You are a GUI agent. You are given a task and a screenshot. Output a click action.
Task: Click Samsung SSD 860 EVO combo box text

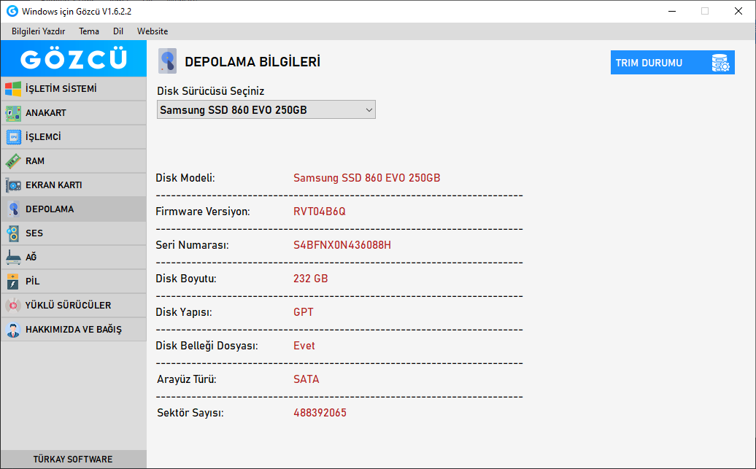[x=234, y=110]
